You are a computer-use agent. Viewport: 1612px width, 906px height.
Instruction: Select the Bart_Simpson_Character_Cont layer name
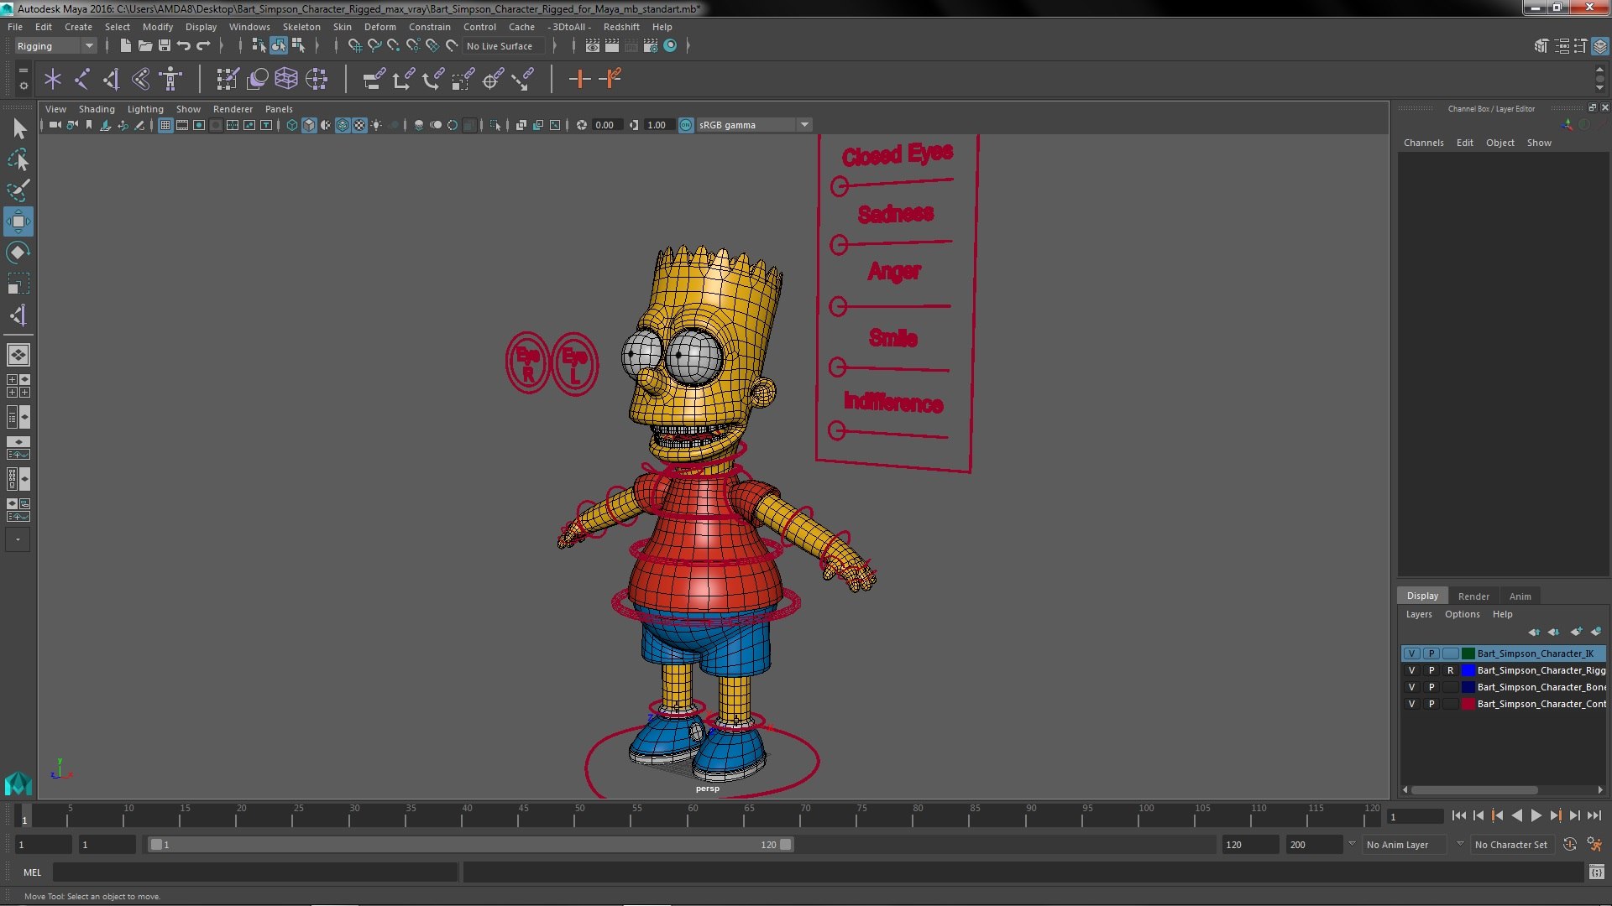(x=1541, y=704)
